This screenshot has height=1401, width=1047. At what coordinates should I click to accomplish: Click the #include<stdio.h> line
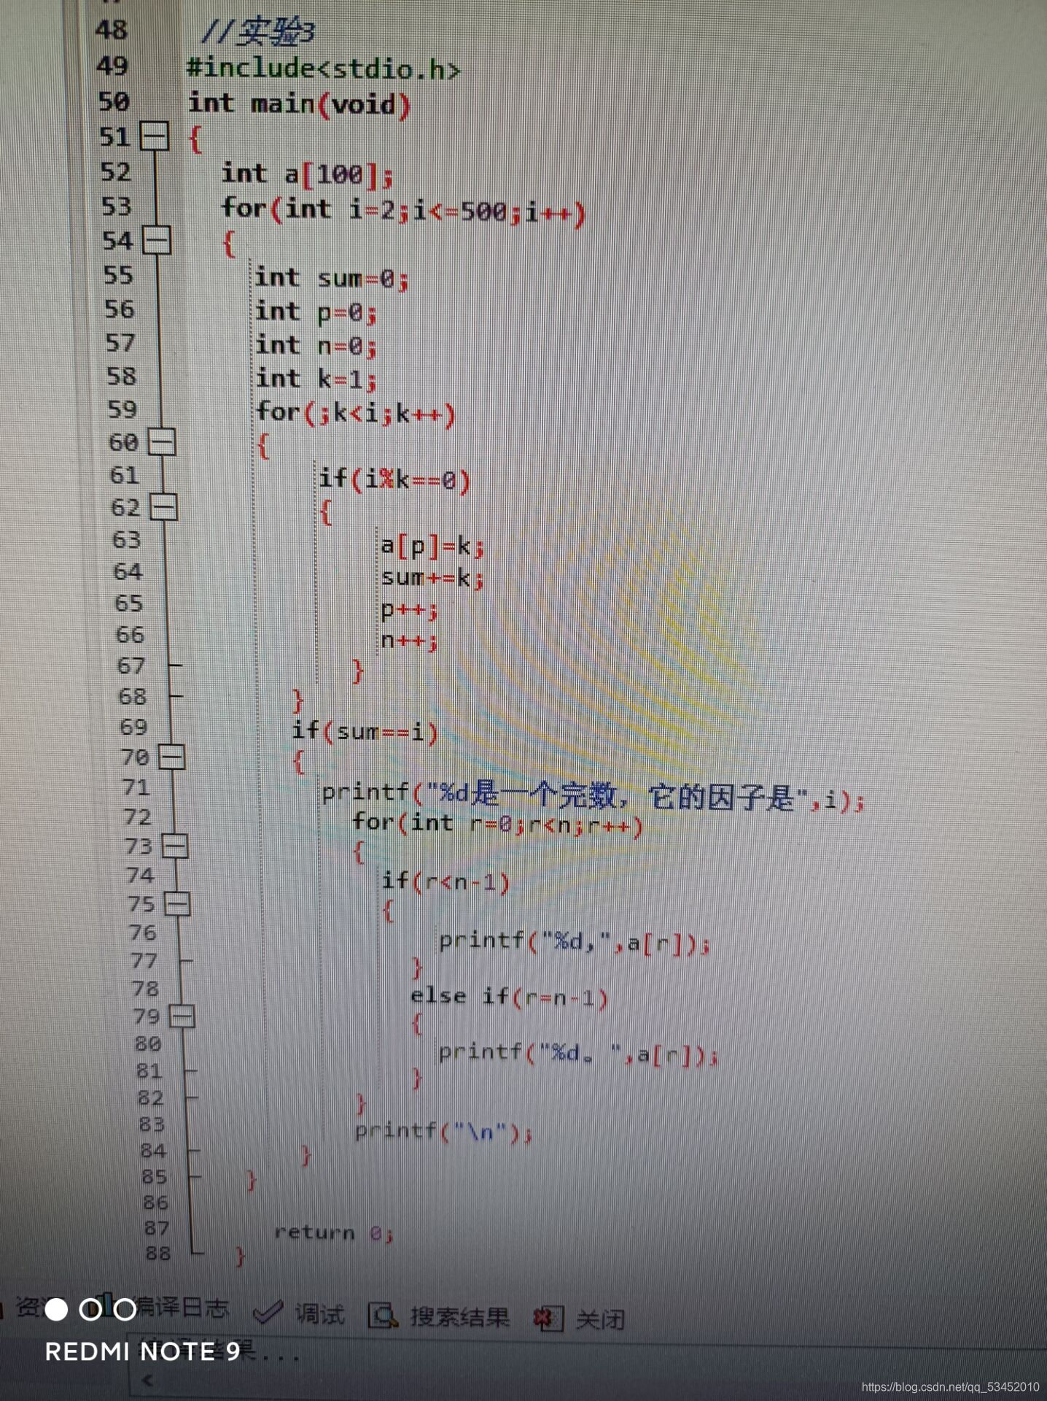click(x=324, y=69)
